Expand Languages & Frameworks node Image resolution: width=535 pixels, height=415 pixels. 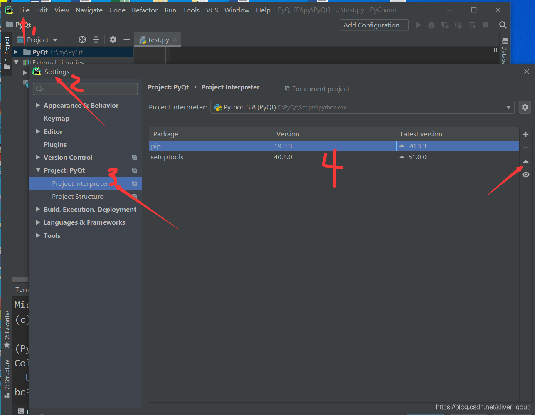[38, 222]
